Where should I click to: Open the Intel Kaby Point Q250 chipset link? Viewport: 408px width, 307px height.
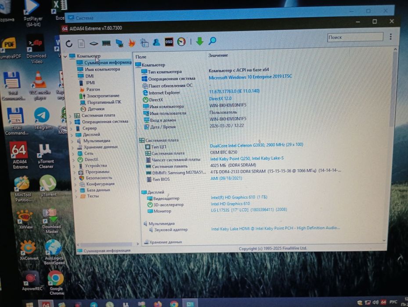click(x=247, y=159)
